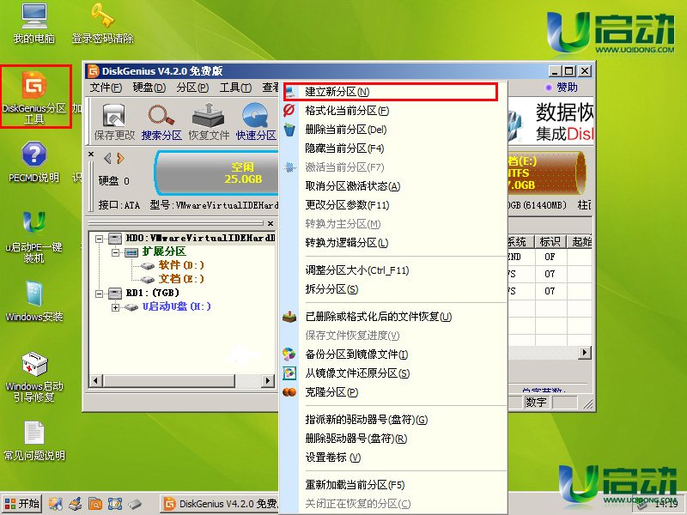Go to next disk arrow
687x515 pixels.
click(x=120, y=158)
